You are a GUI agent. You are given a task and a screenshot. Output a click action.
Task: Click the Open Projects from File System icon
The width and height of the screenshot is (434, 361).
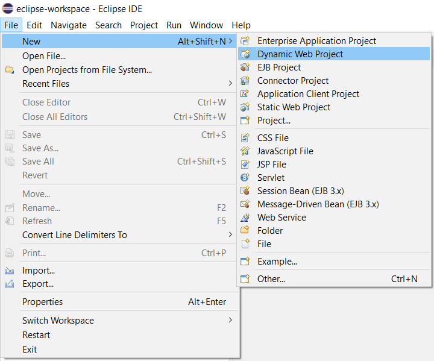click(10, 70)
